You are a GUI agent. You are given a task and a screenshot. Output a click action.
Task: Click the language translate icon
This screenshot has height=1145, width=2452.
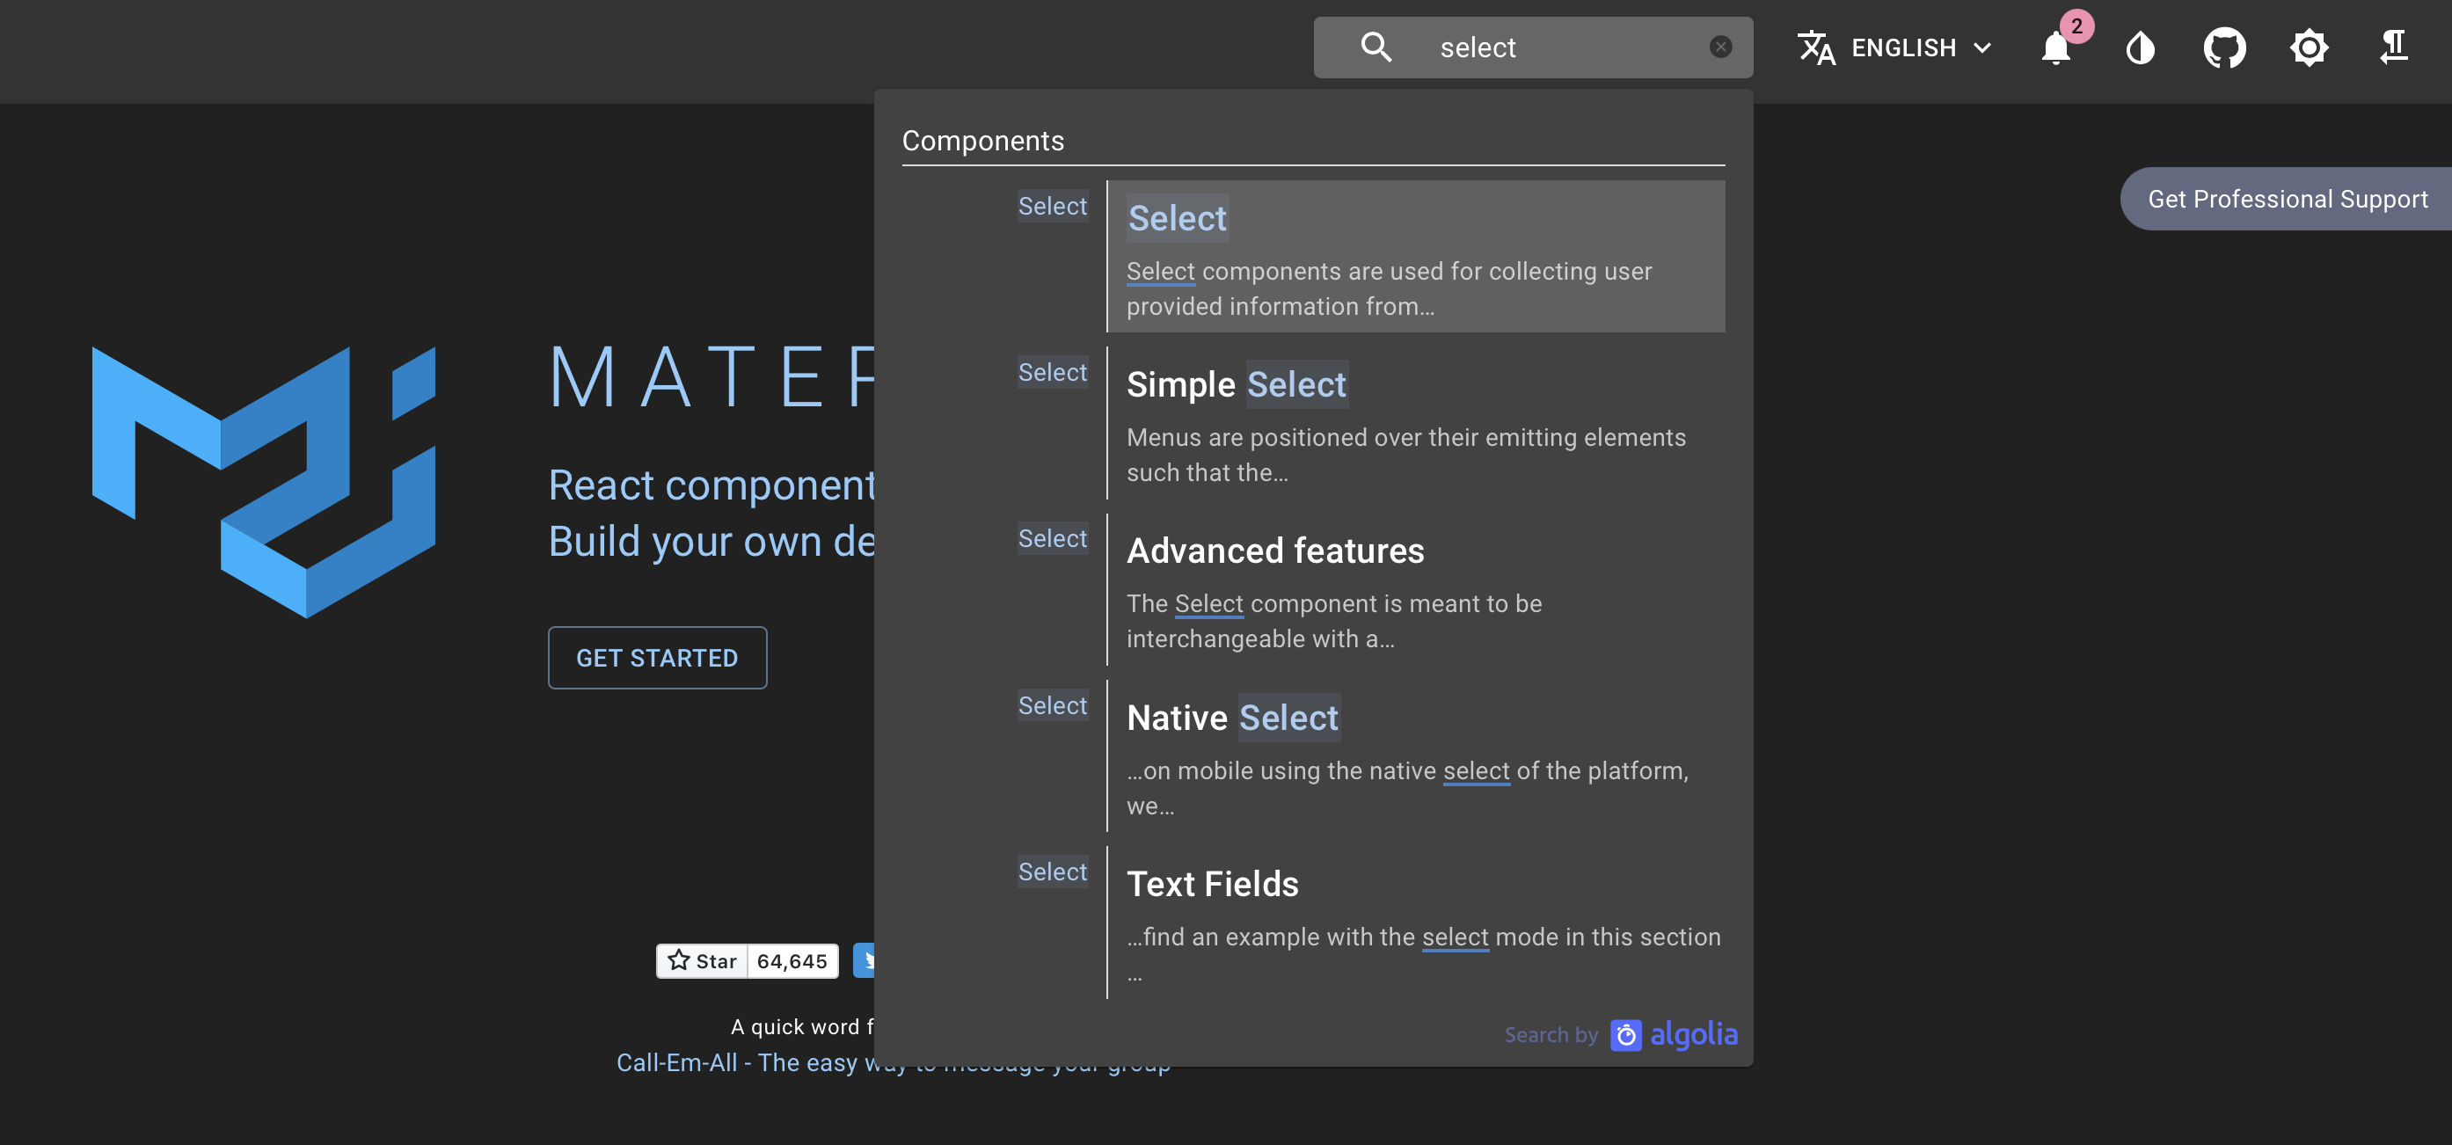tap(1815, 47)
